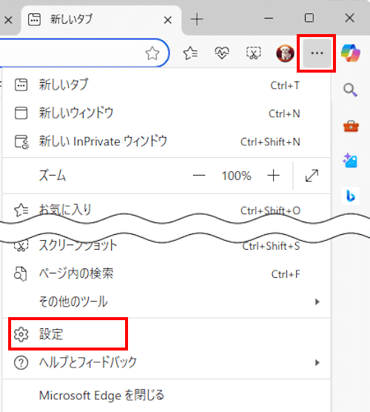Increase zoom with the plus button
The height and width of the screenshot is (412, 370).
click(274, 176)
